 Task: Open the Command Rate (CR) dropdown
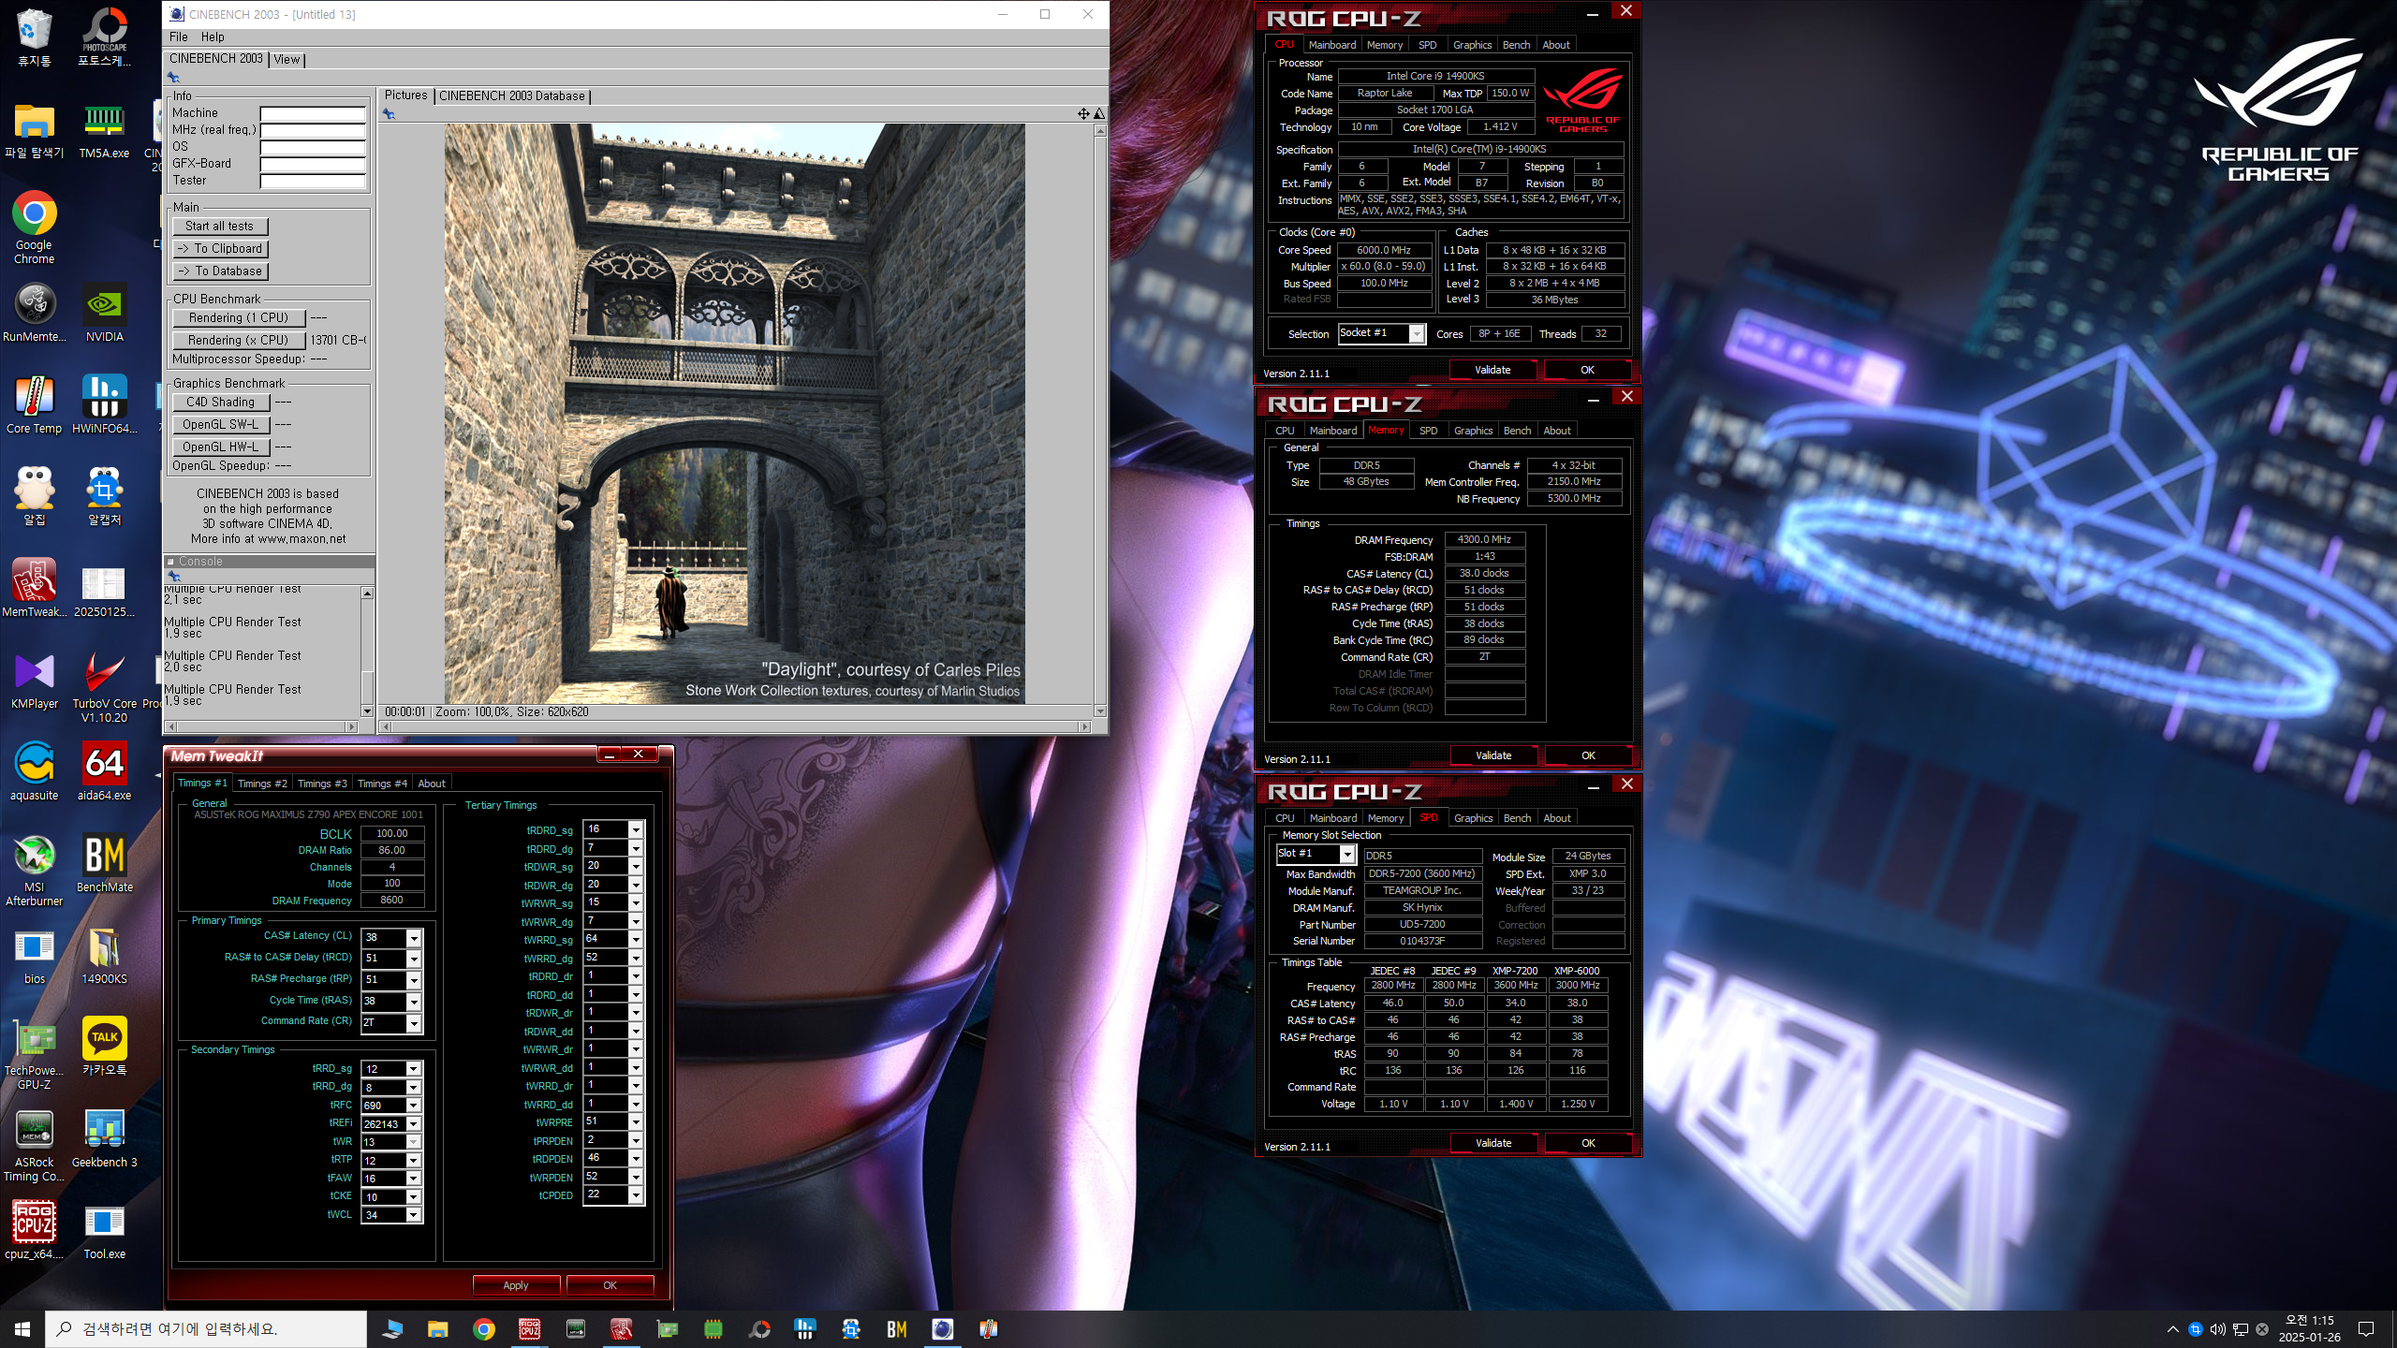pyautogui.click(x=414, y=1023)
